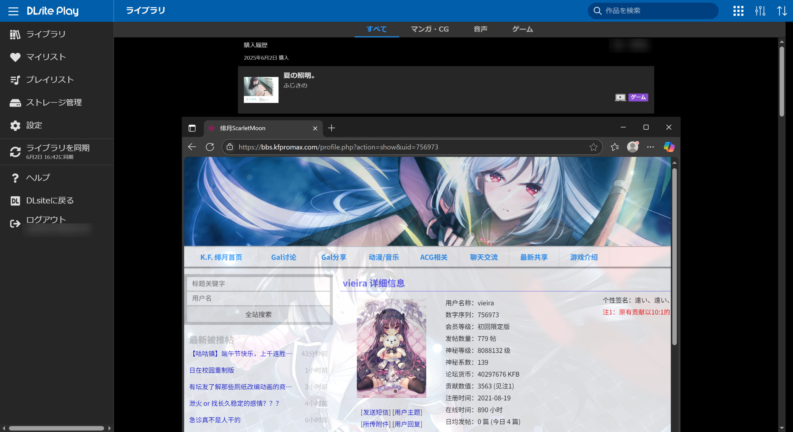Toggle the browser tab actions sidebar icon
This screenshot has width=793, height=432.
point(192,128)
